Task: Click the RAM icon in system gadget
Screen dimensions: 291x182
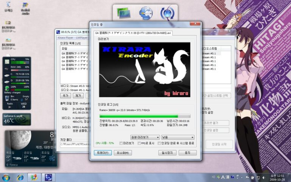Action: pyautogui.click(x=7, y=69)
